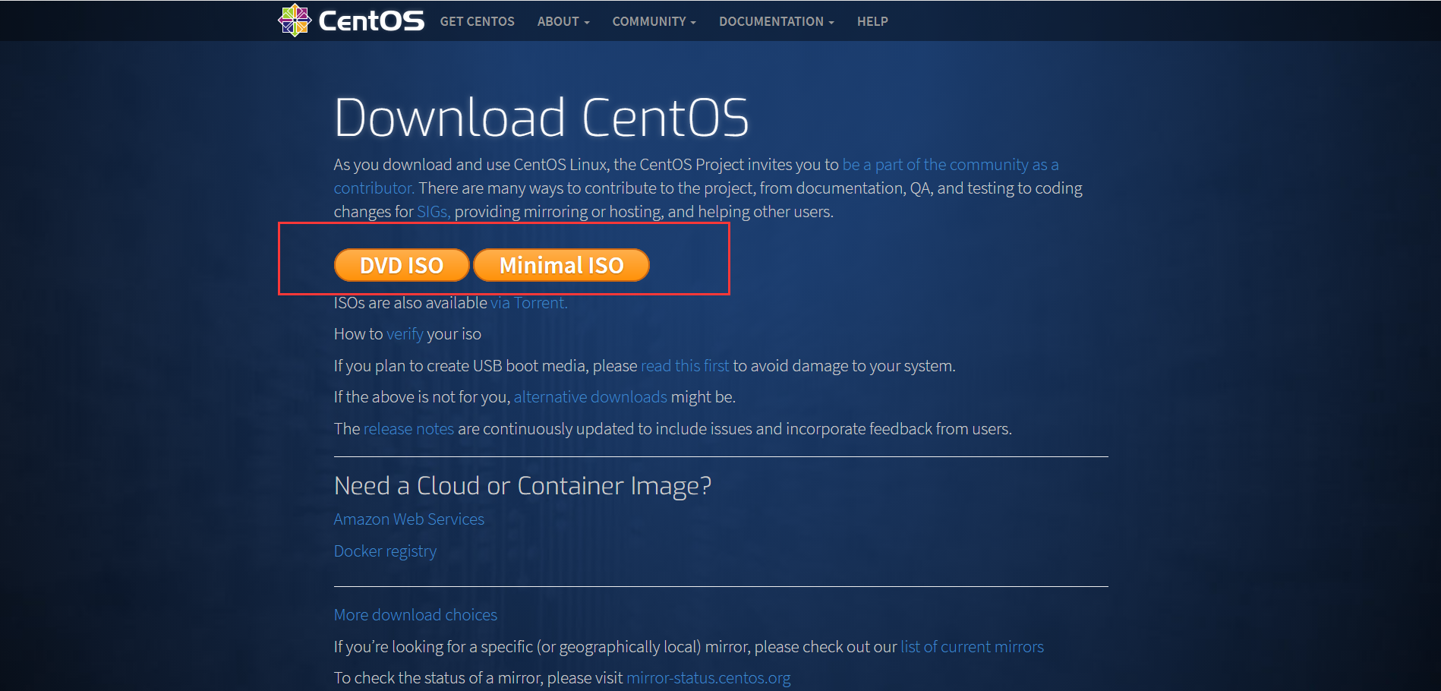
Task: Open the 'read this first' USB link
Action: pyautogui.click(x=685, y=366)
